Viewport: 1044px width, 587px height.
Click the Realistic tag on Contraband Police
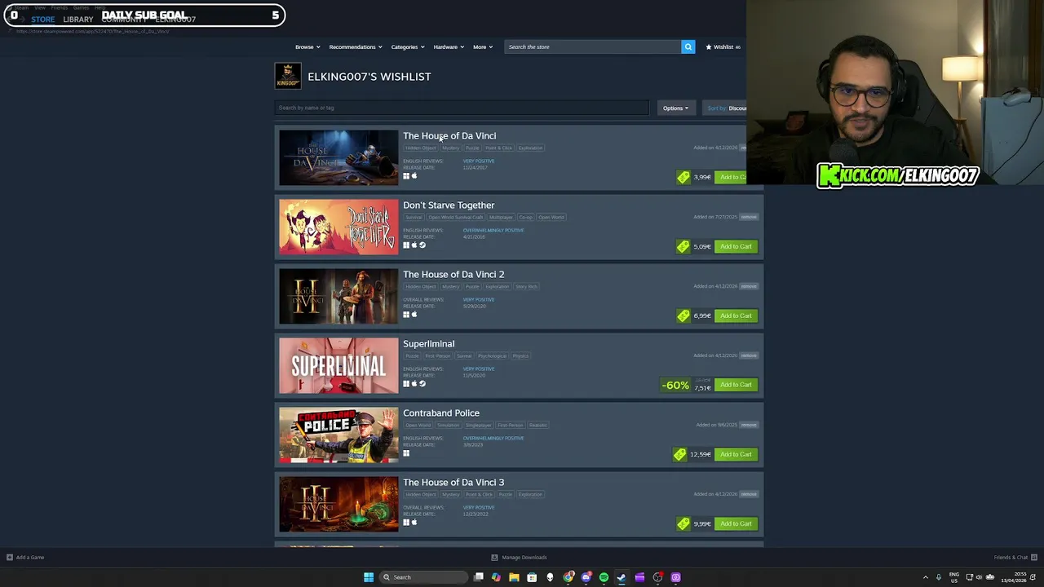[x=538, y=426]
